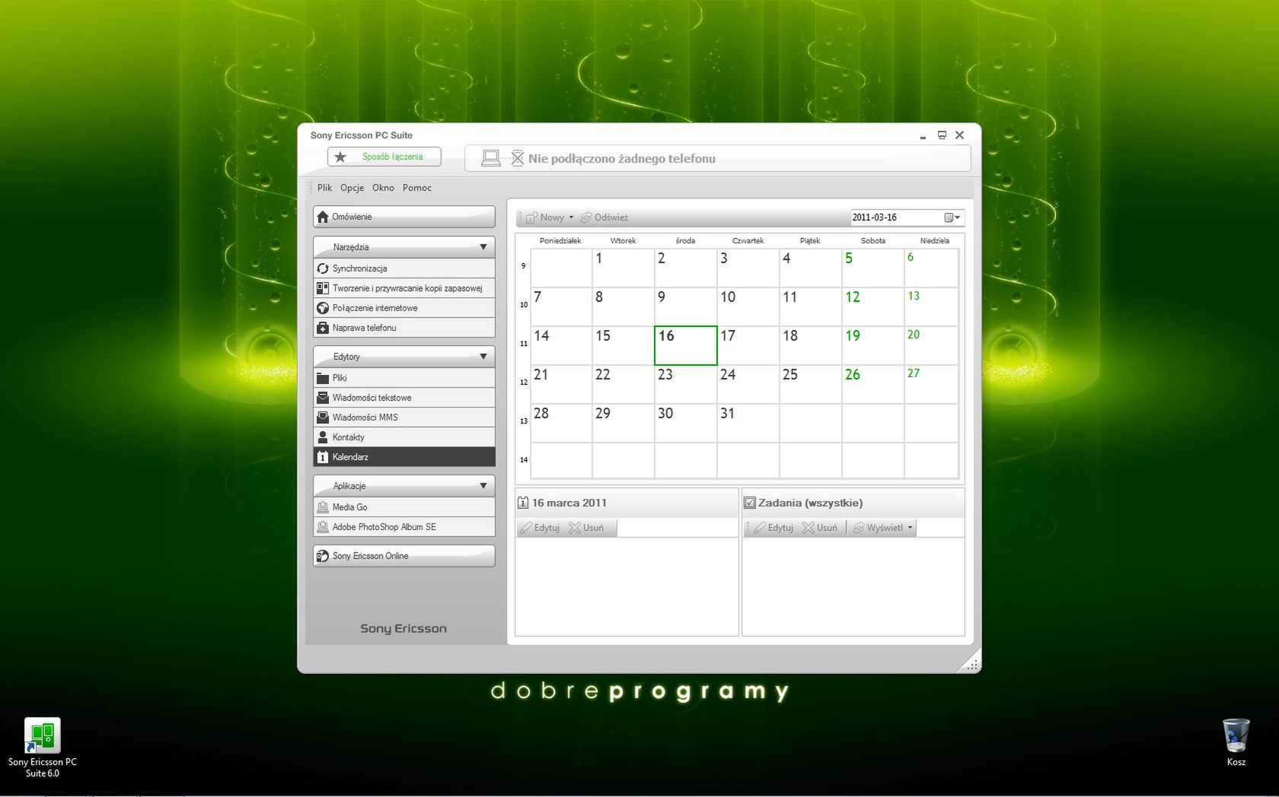Select calendar day 20 Sunday
The height and width of the screenshot is (797, 1279).
[x=931, y=345]
